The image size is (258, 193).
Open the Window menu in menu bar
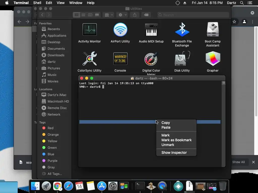(x=76, y=3)
